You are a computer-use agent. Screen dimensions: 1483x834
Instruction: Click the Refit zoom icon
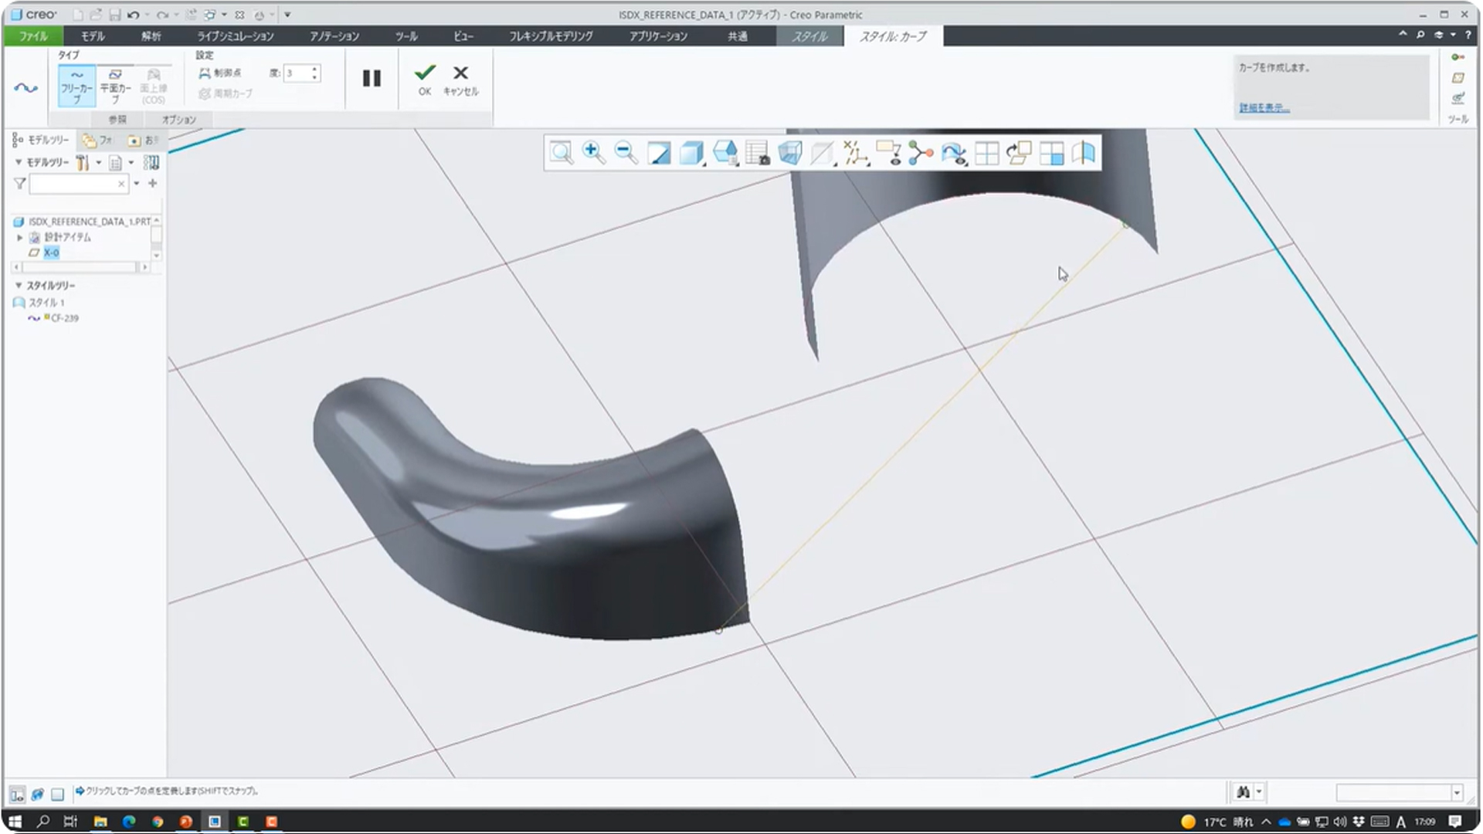[x=562, y=153]
